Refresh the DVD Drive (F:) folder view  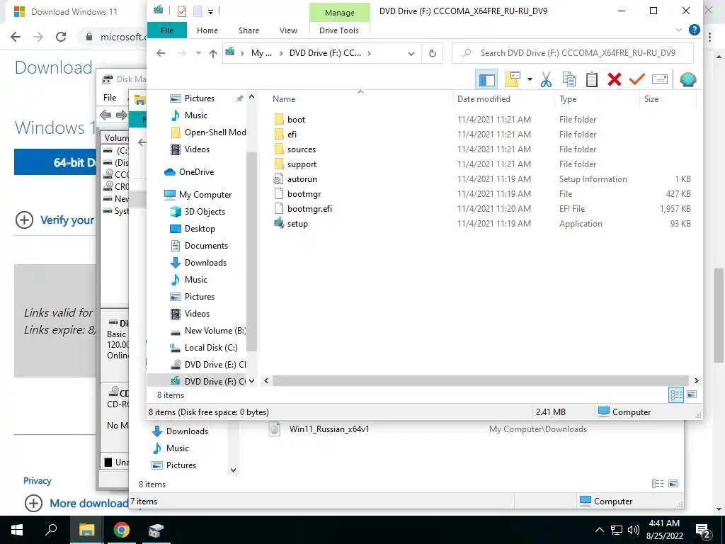(x=433, y=53)
